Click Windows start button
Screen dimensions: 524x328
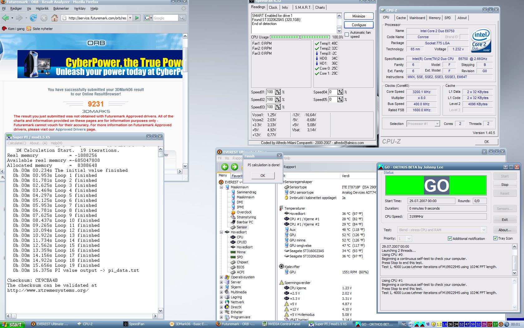click(12, 324)
